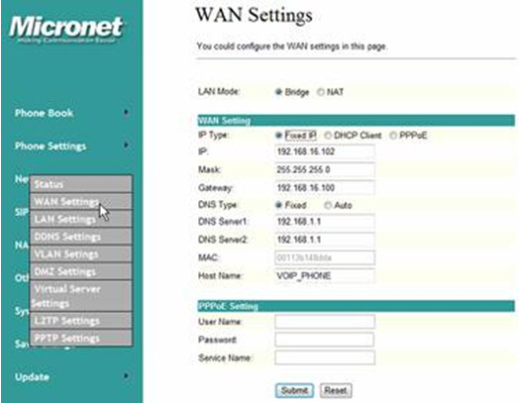
Task: Open VLAN Settings in the submenu
Action: (x=81, y=254)
